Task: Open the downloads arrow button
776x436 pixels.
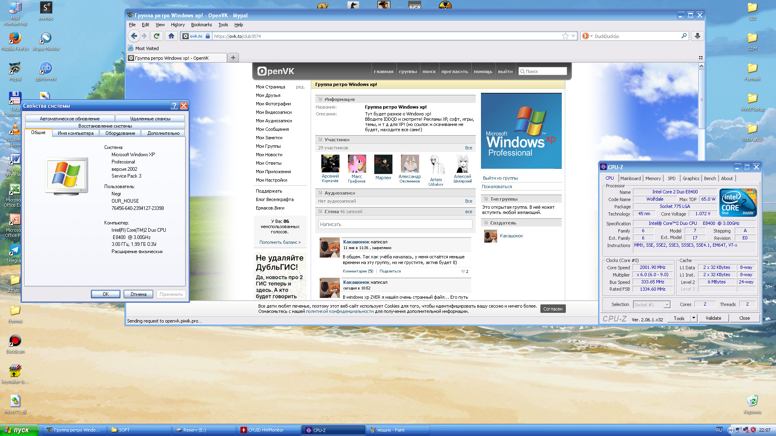Action: pyautogui.click(x=697, y=36)
